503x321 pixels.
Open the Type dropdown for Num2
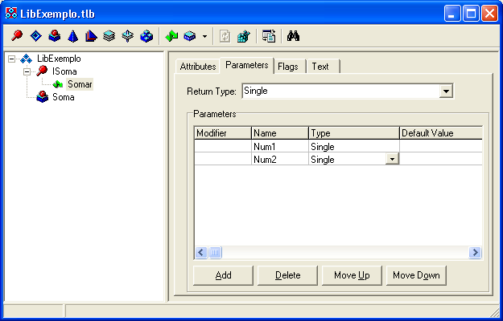coord(392,160)
